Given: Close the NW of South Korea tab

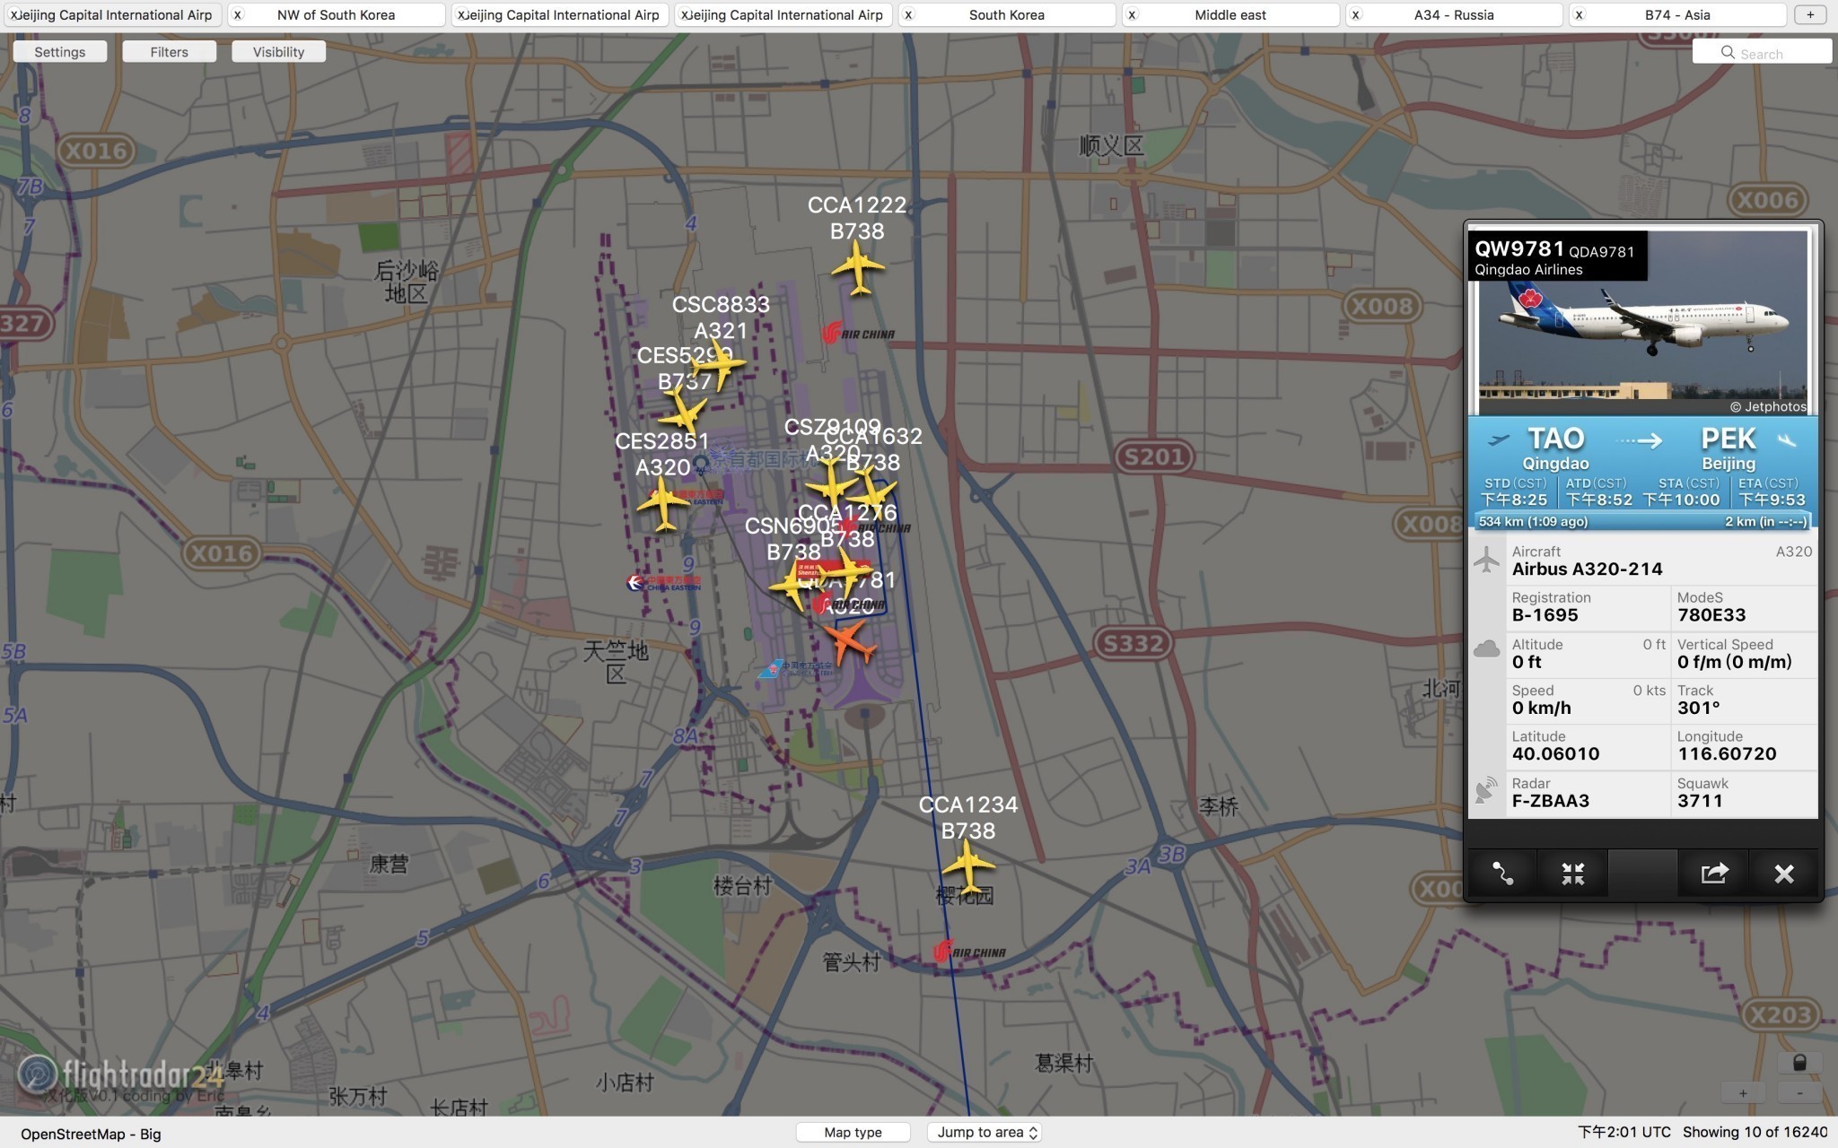Looking at the screenshot, I should 237,15.
